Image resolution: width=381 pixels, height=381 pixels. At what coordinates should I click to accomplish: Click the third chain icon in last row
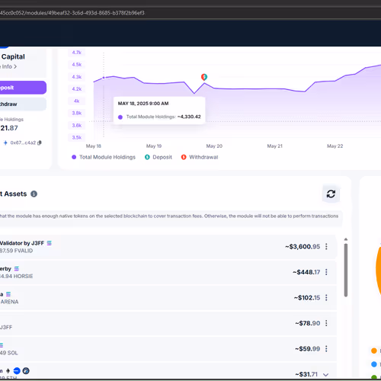point(26,371)
